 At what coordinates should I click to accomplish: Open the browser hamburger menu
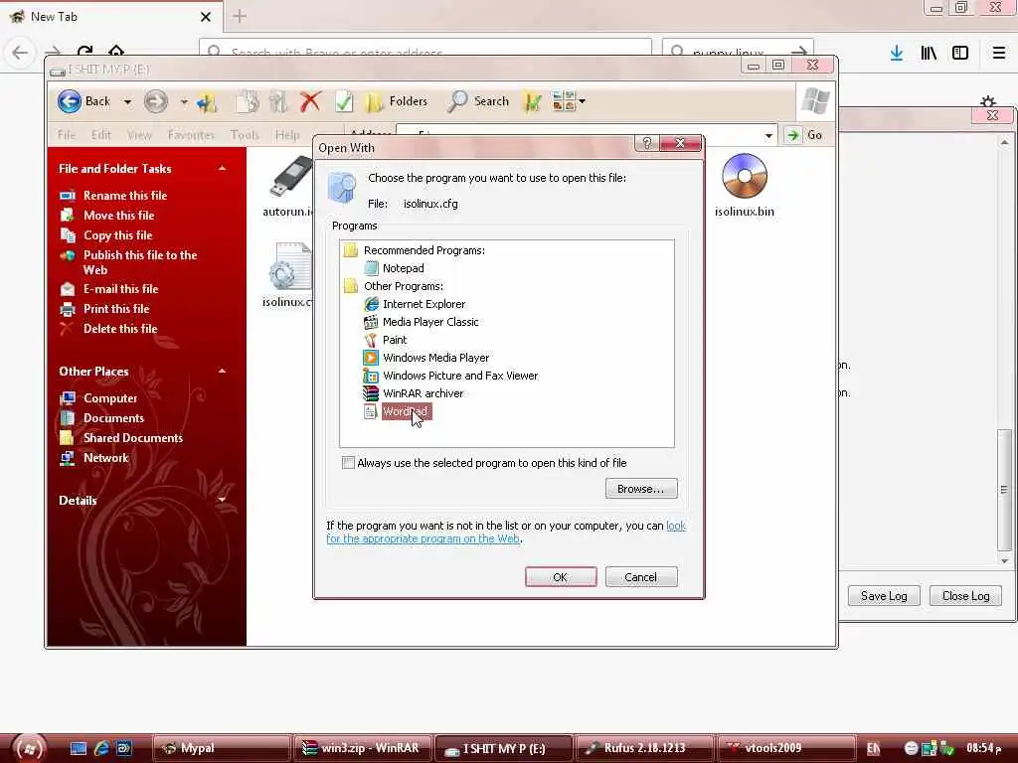[998, 54]
